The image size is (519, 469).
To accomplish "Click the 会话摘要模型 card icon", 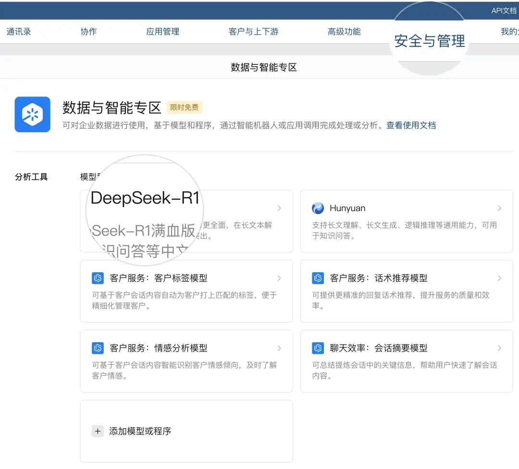I will tap(318, 348).
